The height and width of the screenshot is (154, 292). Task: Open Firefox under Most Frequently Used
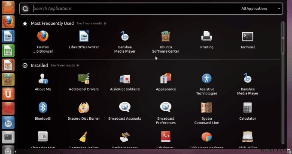click(x=43, y=42)
